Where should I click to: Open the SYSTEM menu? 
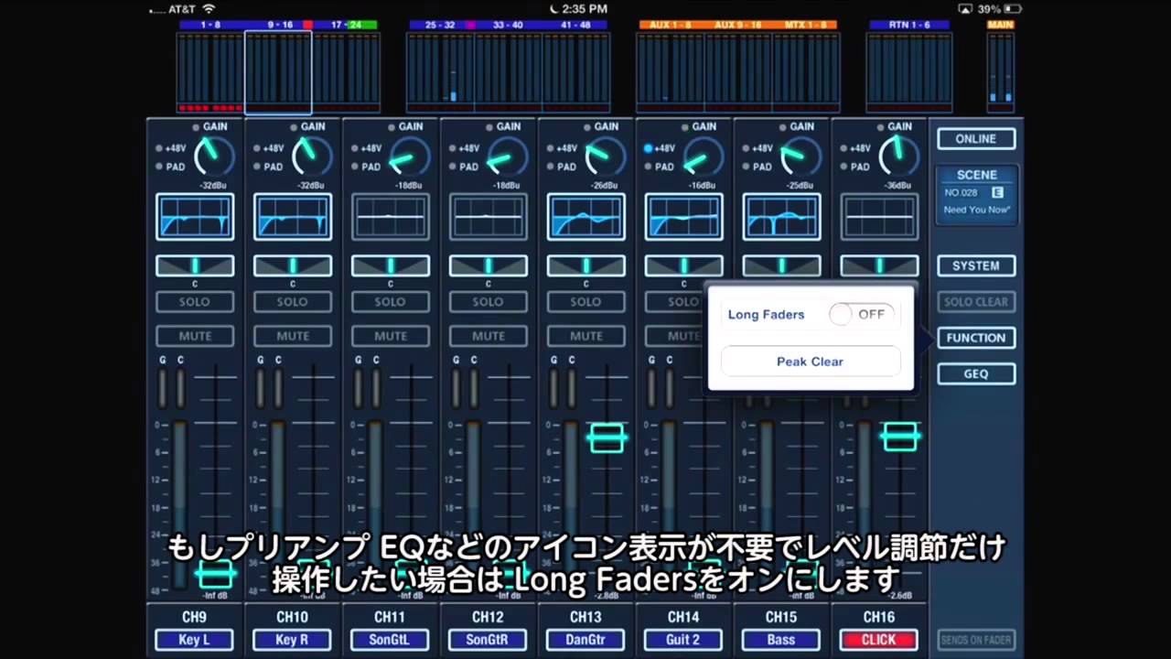976,265
